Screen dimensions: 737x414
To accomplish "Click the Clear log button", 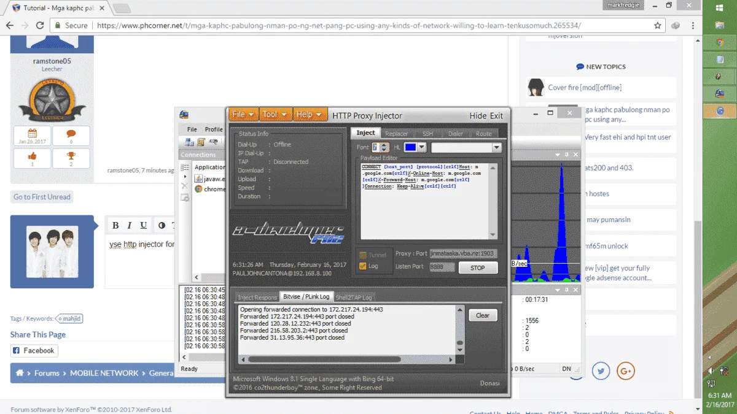I will pyautogui.click(x=483, y=315).
